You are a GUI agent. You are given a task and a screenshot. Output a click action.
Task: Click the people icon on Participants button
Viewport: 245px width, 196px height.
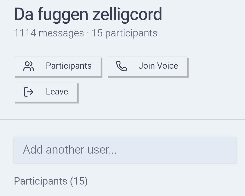tap(29, 66)
